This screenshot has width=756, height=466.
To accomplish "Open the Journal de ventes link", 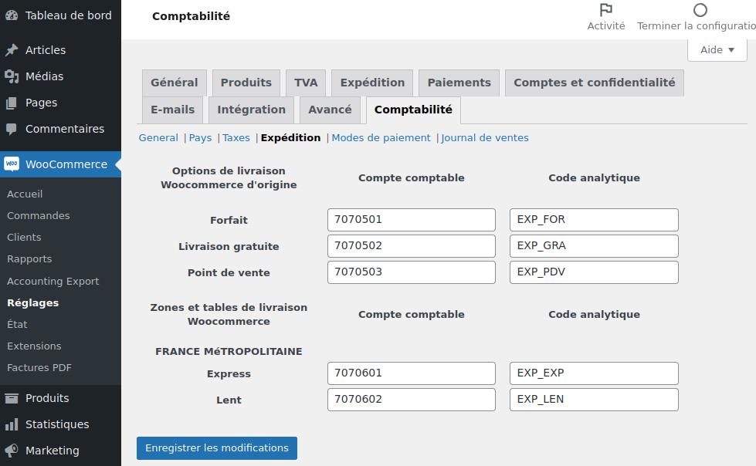I will [x=485, y=138].
